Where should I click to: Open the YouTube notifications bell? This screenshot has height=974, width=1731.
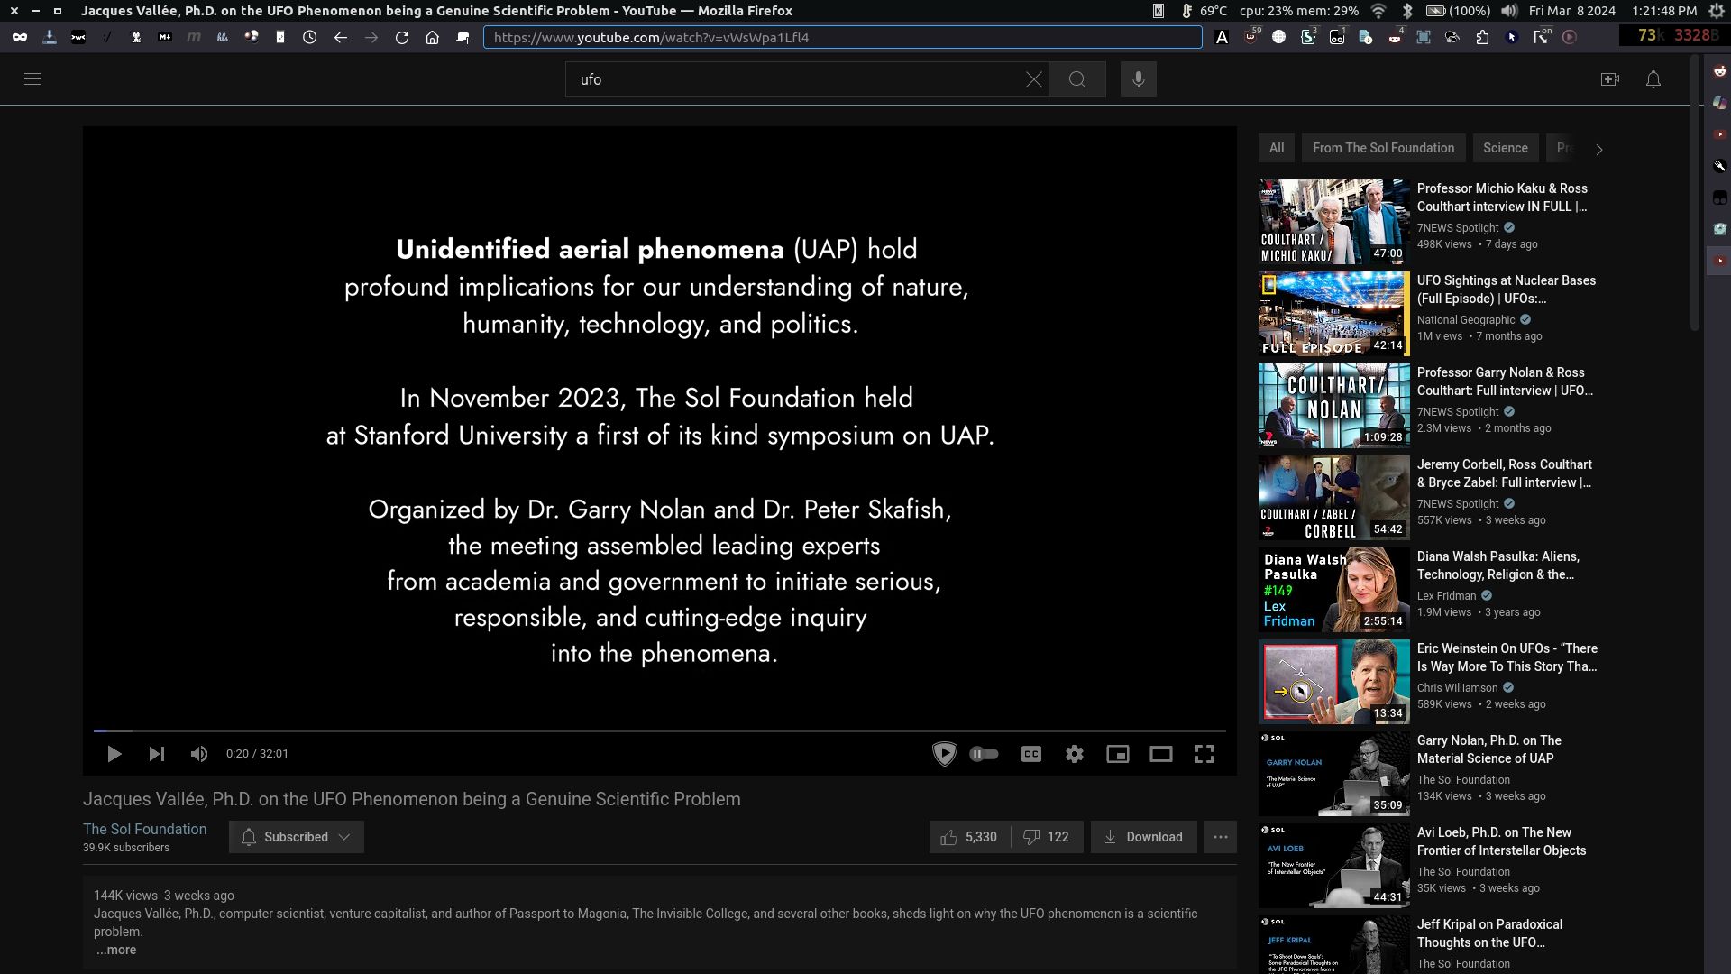[x=1653, y=79]
